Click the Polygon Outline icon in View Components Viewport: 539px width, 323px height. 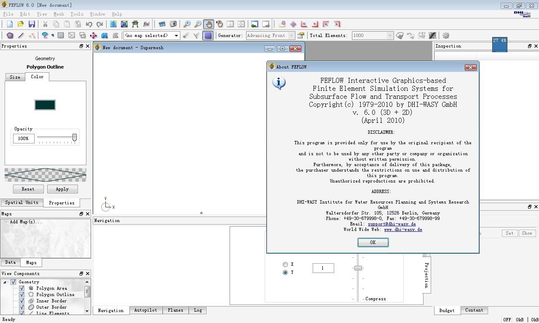click(31, 294)
